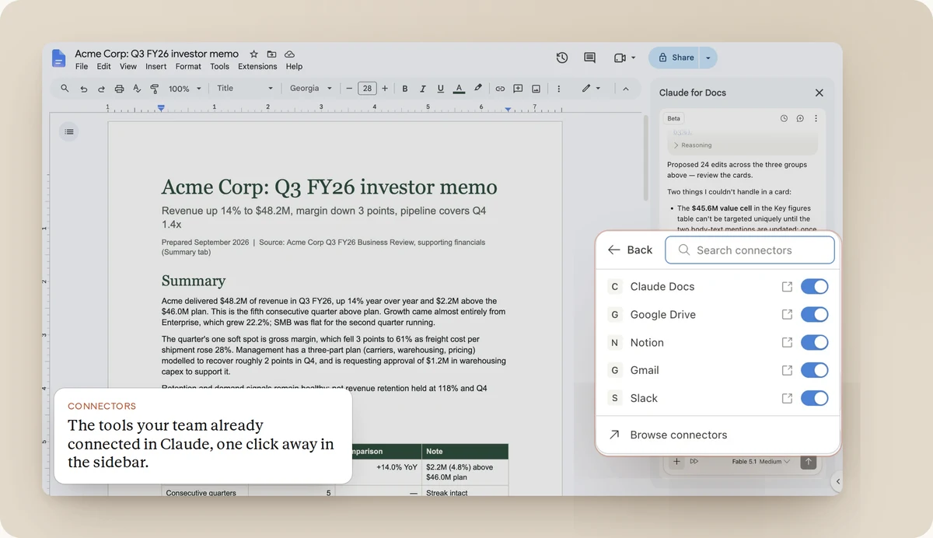Open the Extensions menu
This screenshot has width=933, height=538.
257,67
